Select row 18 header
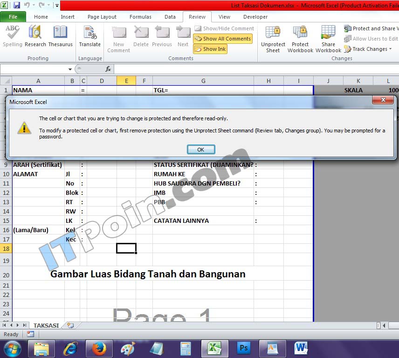The width and height of the screenshot is (399, 358). (6, 248)
